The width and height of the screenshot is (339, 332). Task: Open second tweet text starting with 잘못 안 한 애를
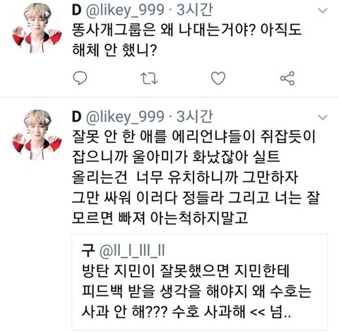pos(196,177)
